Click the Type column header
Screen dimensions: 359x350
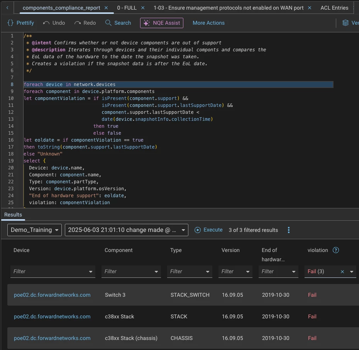(176, 250)
